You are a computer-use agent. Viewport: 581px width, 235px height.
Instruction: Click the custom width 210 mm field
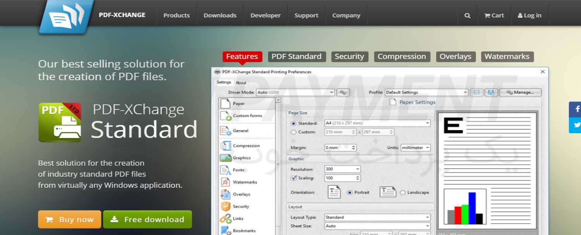click(x=340, y=132)
